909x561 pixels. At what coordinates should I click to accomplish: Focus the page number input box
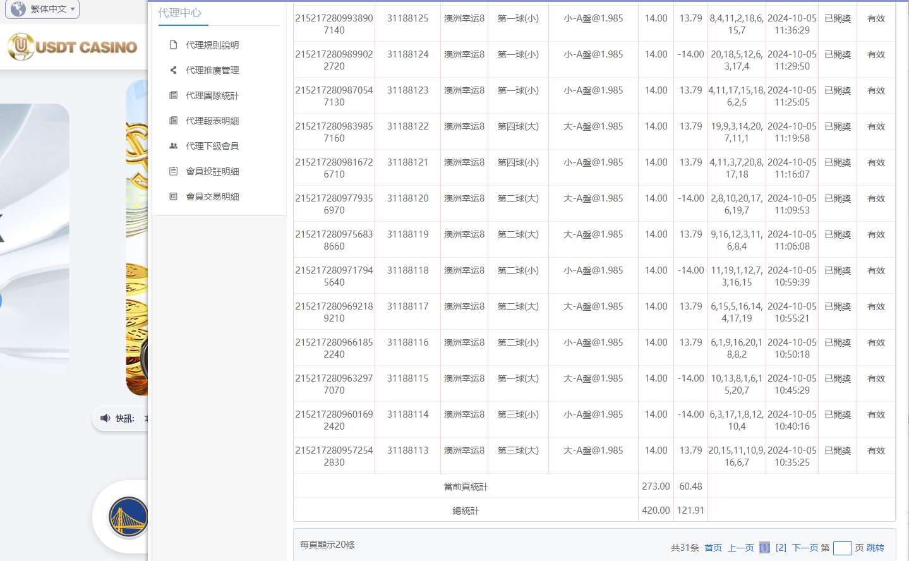pyautogui.click(x=842, y=548)
